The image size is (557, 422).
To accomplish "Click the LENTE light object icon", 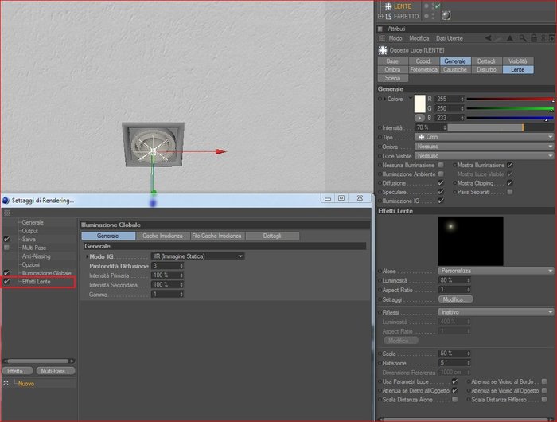I will pos(388,6).
